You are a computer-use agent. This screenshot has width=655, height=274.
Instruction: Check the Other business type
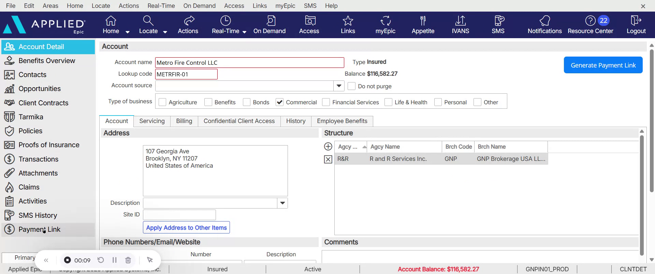click(x=478, y=102)
